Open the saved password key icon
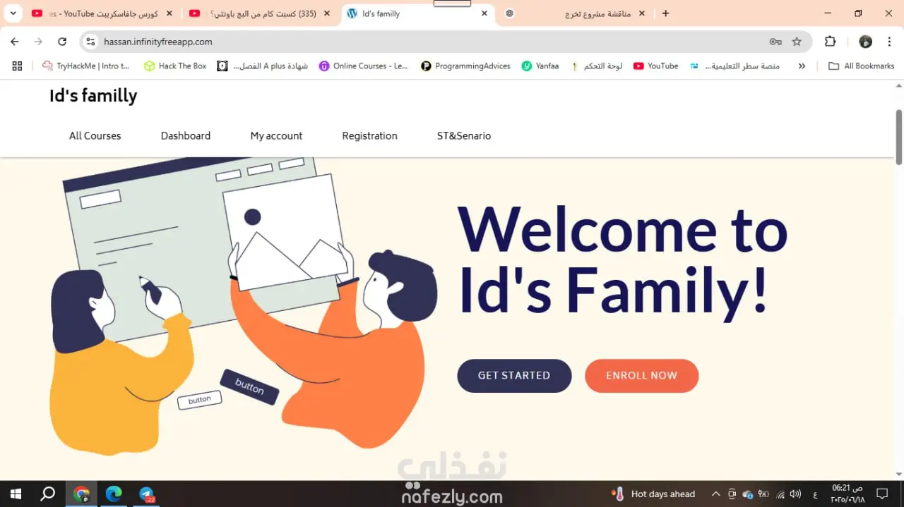 775,42
